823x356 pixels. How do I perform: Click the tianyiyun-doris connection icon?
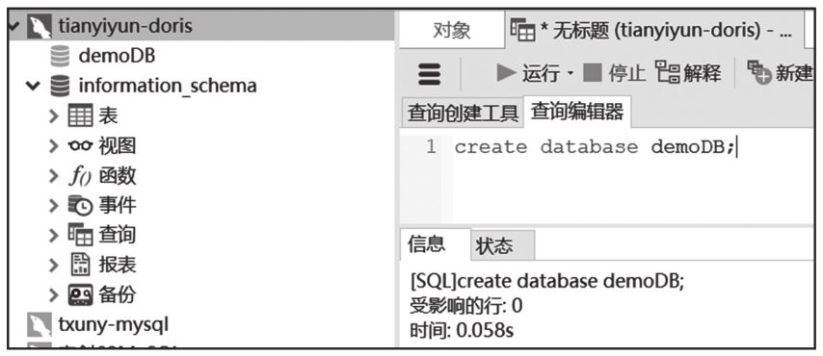(40, 26)
